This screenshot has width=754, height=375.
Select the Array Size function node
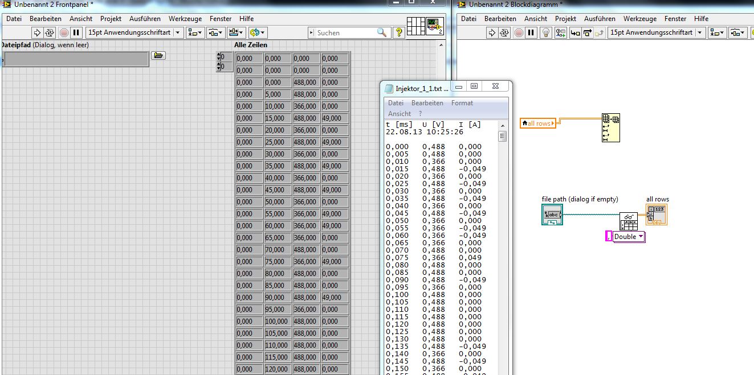pyautogui.click(x=611, y=127)
